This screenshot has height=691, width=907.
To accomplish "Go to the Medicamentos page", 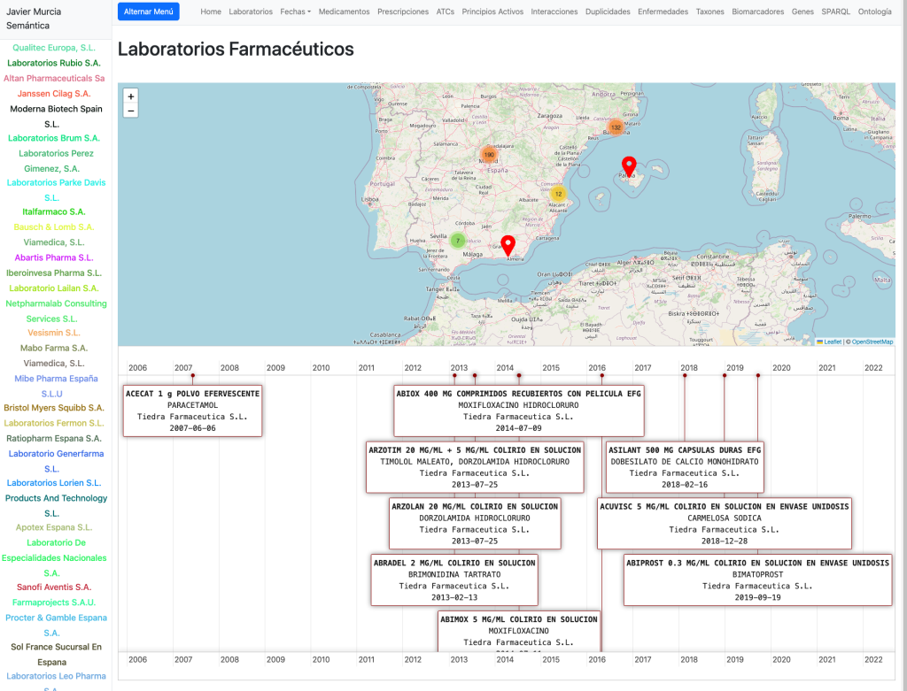I will pos(344,12).
